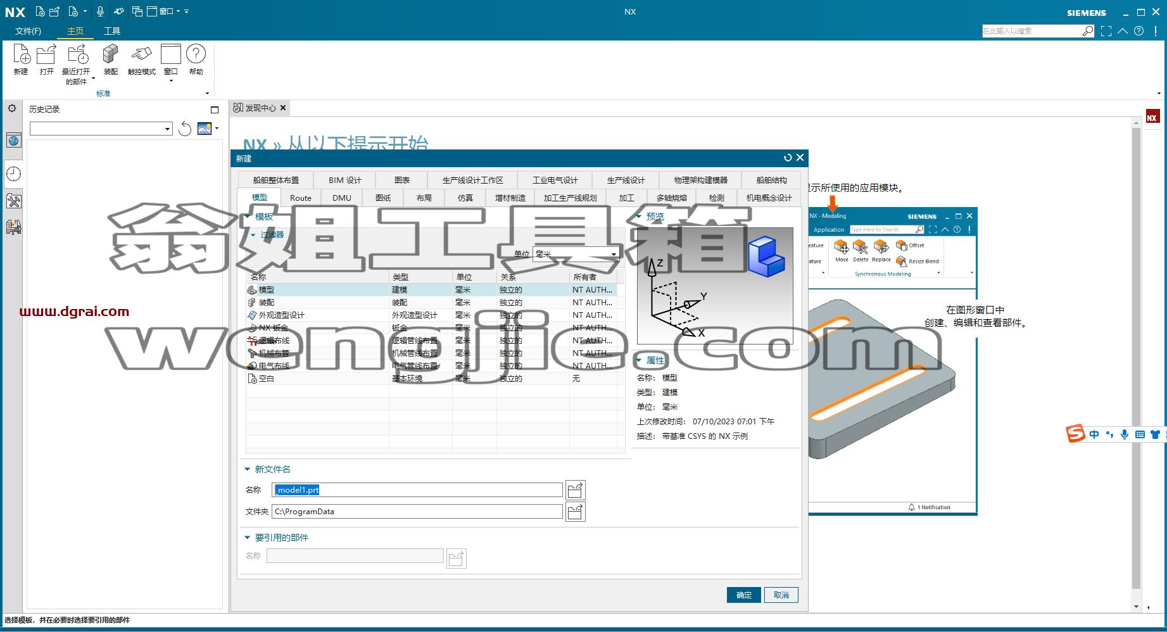Open the History panel combo box

pos(101,129)
